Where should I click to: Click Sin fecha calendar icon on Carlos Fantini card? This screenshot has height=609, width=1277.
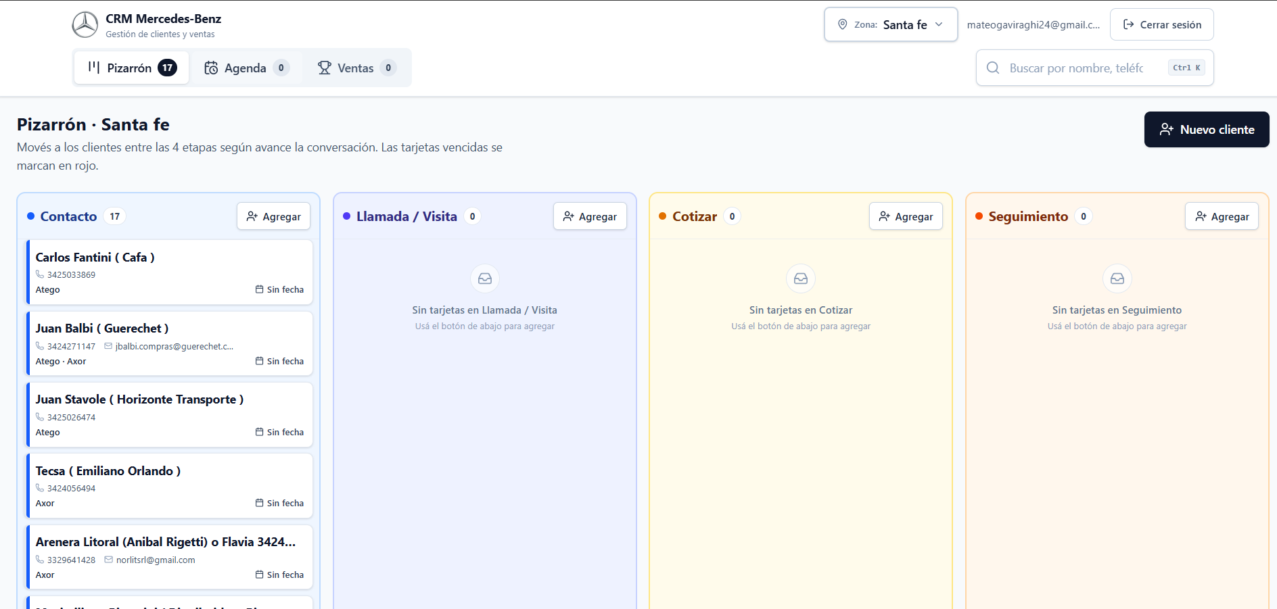click(260, 289)
